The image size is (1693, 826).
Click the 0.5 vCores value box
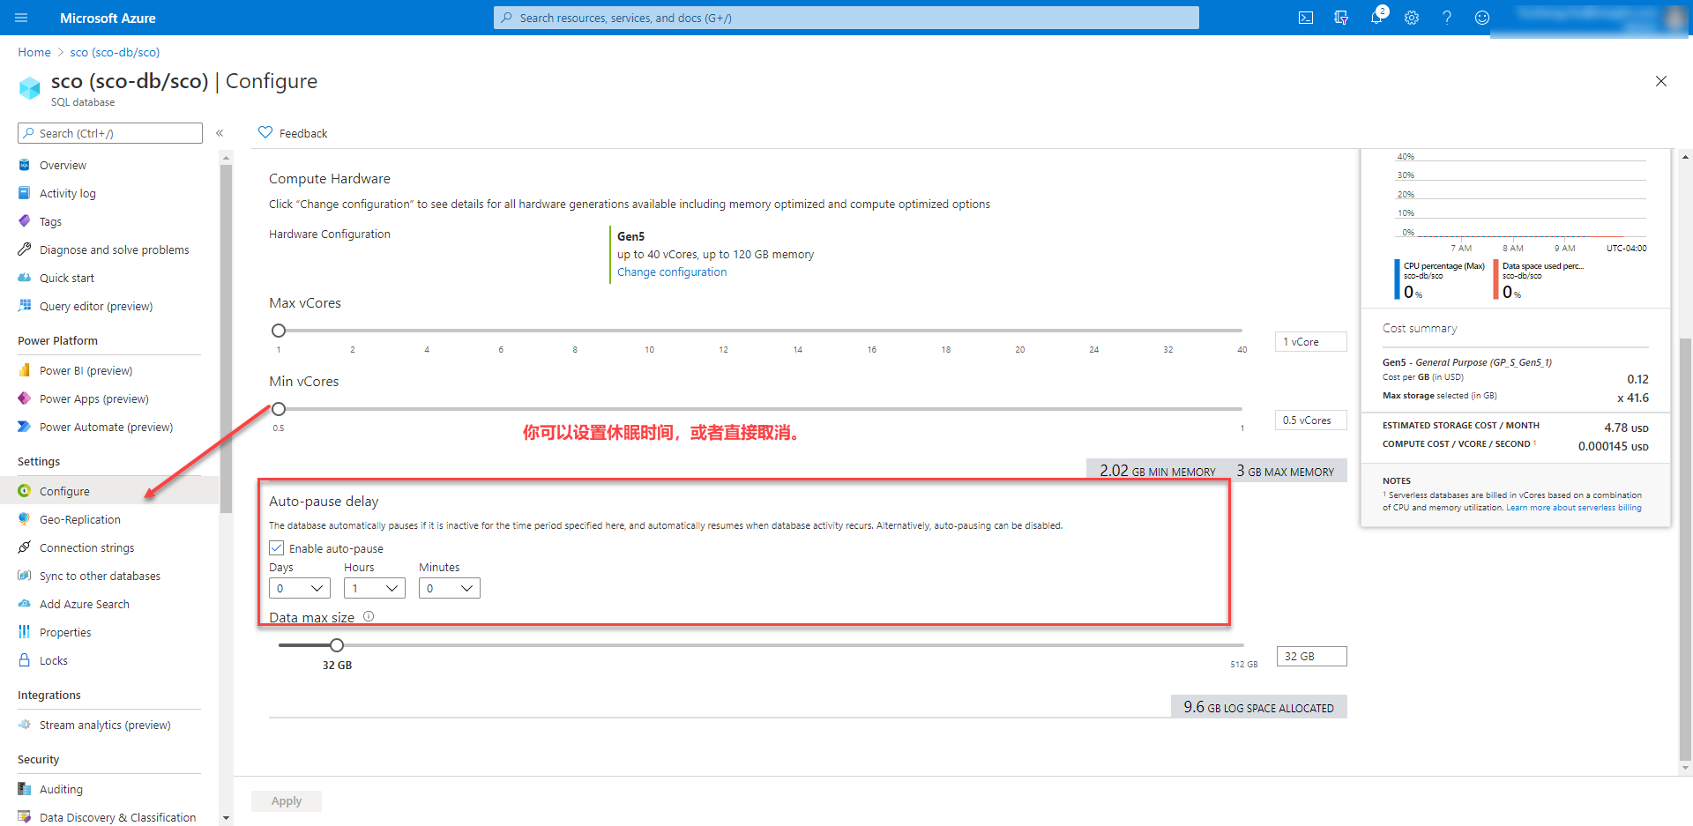coord(1311,420)
